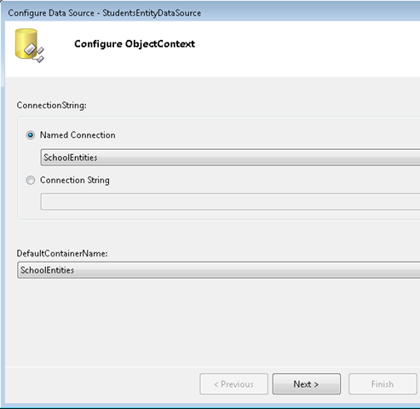This screenshot has height=409, width=420.
Task: Click the Configure ObjectContext heading
Action: tap(135, 43)
